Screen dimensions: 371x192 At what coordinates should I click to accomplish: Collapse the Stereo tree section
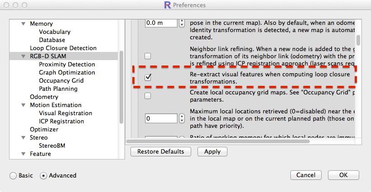23,138
